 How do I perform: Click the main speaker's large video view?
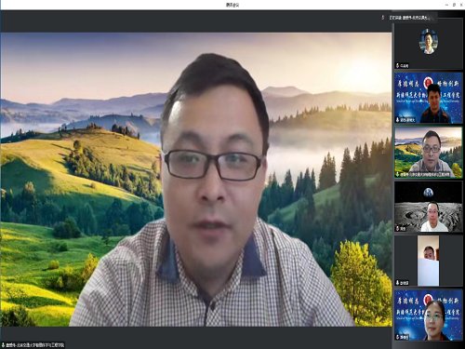click(x=196, y=180)
